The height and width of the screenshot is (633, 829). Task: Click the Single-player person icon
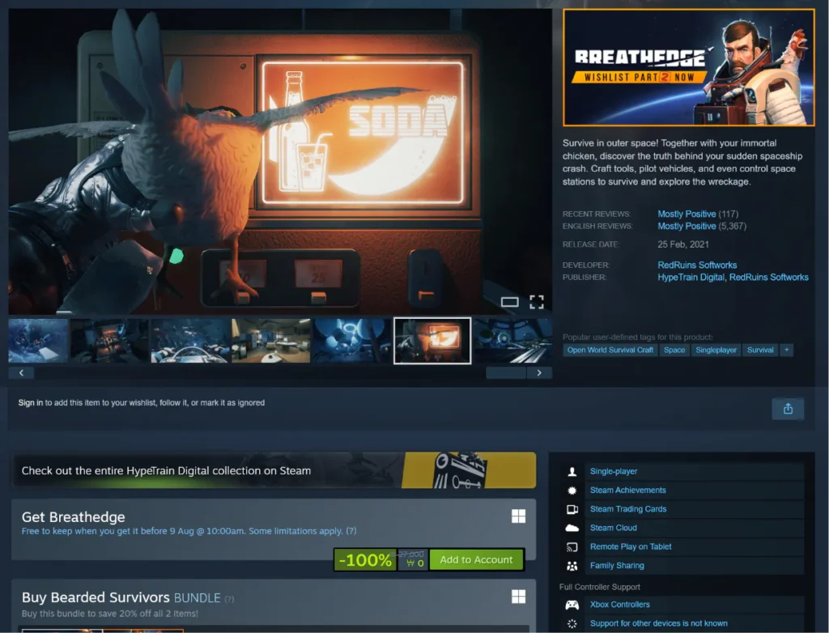572,472
